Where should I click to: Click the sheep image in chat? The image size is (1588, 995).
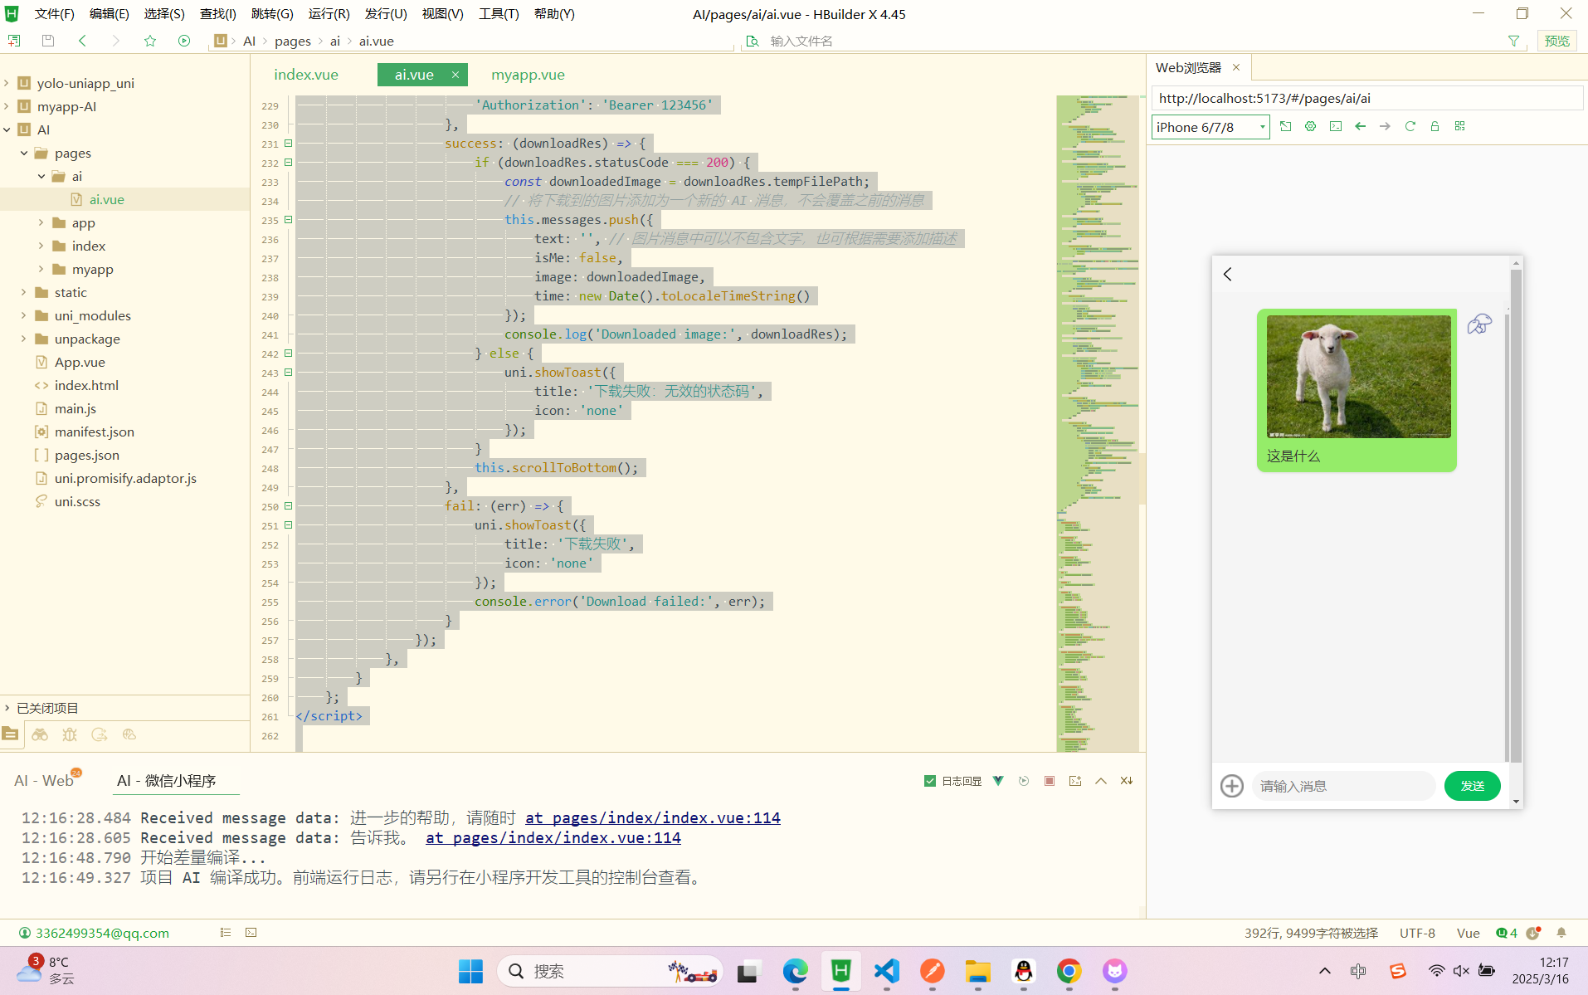pyautogui.click(x=1358, y=376)
